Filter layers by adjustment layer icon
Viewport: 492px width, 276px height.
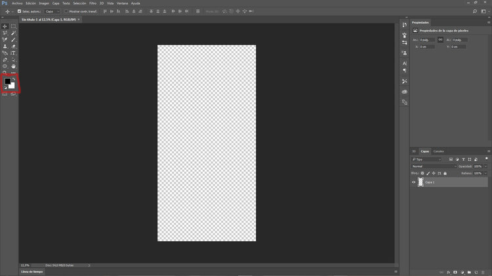tap(457, 159)
